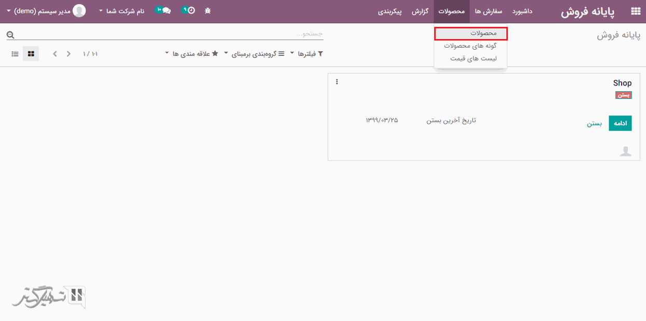The height and width of the screenshot is (321, 646).
Task: Select محصولات from the open menu
Action: pyautogui.click(x=470, y=34)
